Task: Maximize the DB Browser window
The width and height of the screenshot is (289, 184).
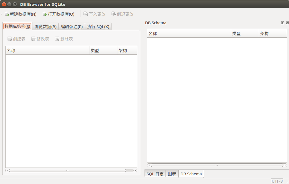Action: pos(15,4)
